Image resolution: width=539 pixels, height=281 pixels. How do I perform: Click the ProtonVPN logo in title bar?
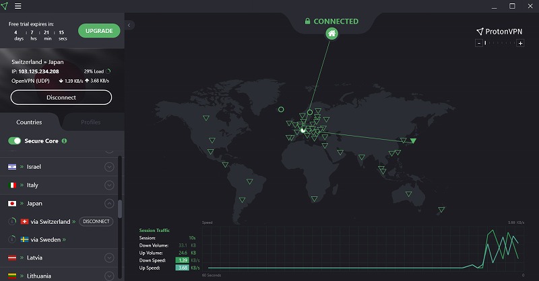(5, 6)
